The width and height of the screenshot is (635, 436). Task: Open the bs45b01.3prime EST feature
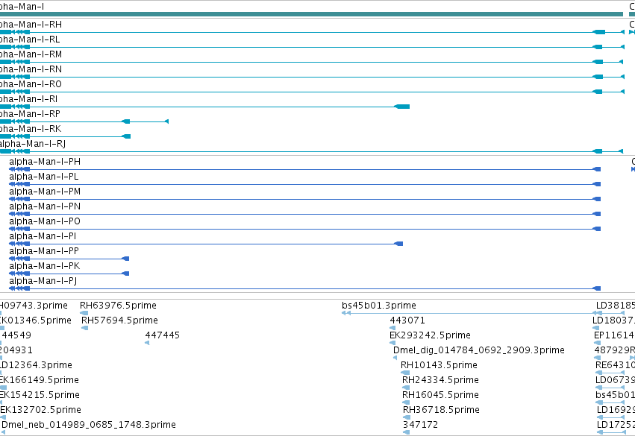click(x=379, y=306)
